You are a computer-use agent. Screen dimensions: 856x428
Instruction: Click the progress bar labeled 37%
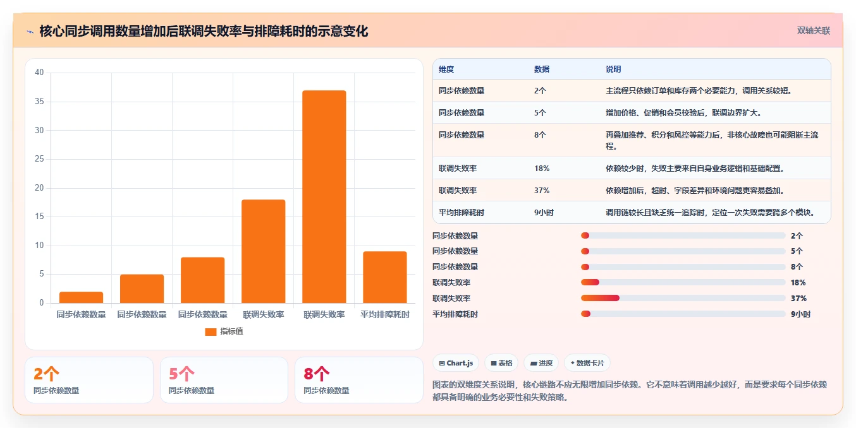click(x=683, y=298)
